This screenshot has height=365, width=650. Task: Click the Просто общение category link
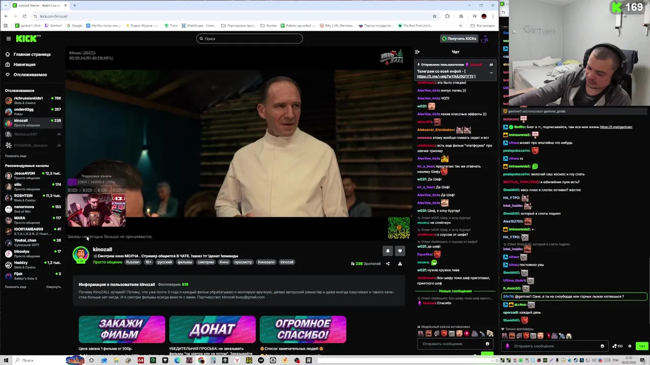107,263
